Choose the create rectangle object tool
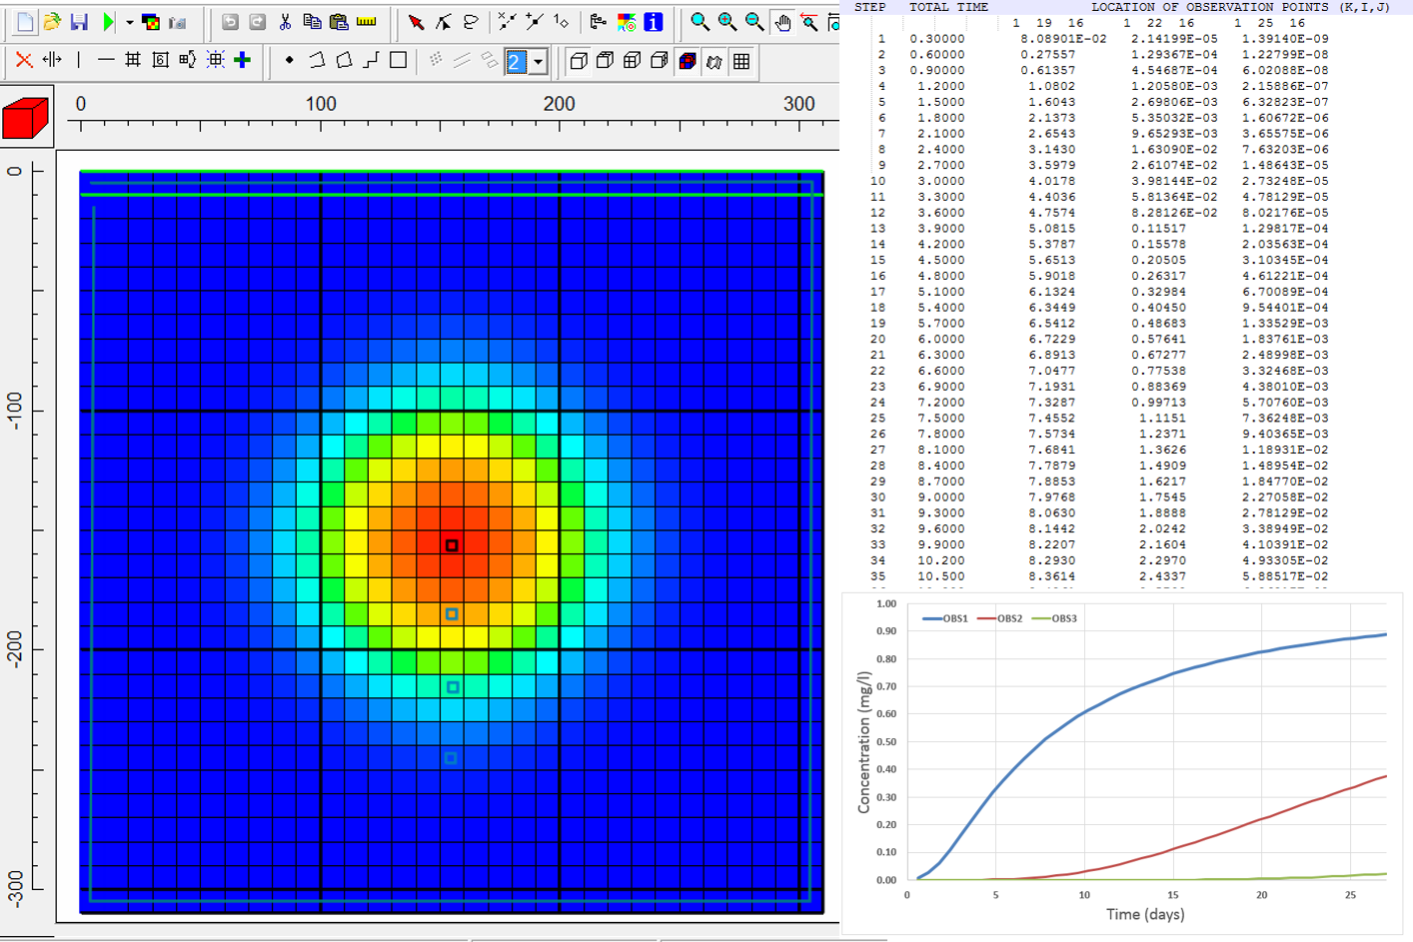The image size is (1413, 942). coord(398,60)
